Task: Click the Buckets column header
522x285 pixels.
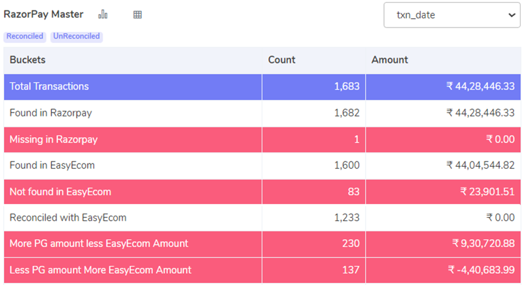Action: (x=27, y=60)
